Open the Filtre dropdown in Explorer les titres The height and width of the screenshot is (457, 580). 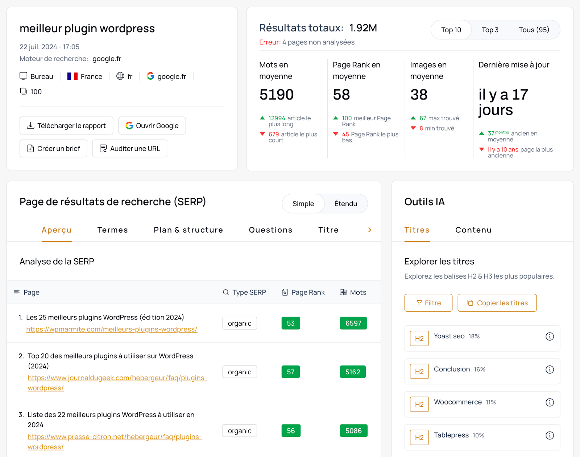428,302
